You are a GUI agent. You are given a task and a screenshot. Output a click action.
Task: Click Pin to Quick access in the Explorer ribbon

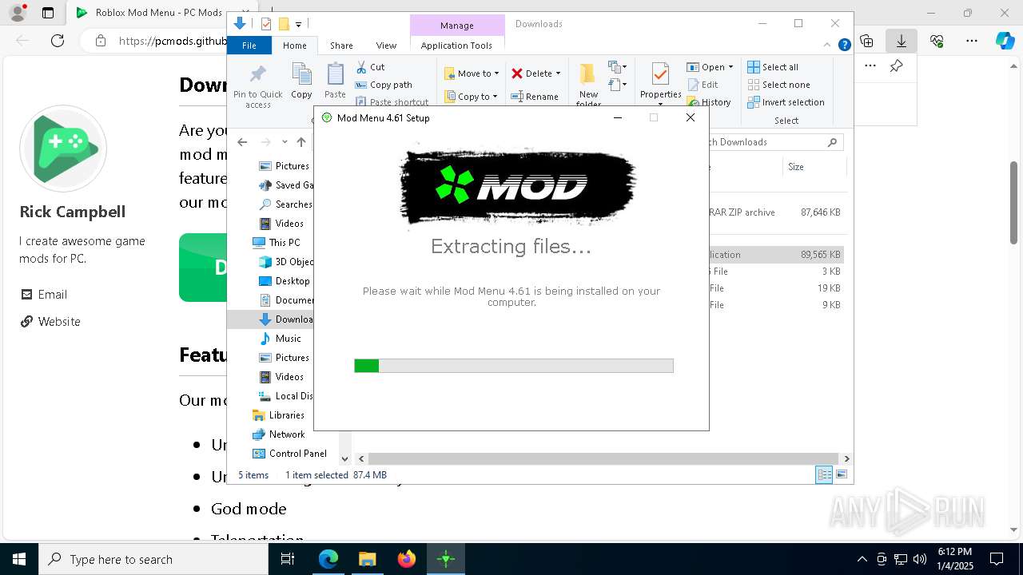click(x=257, y=86)
